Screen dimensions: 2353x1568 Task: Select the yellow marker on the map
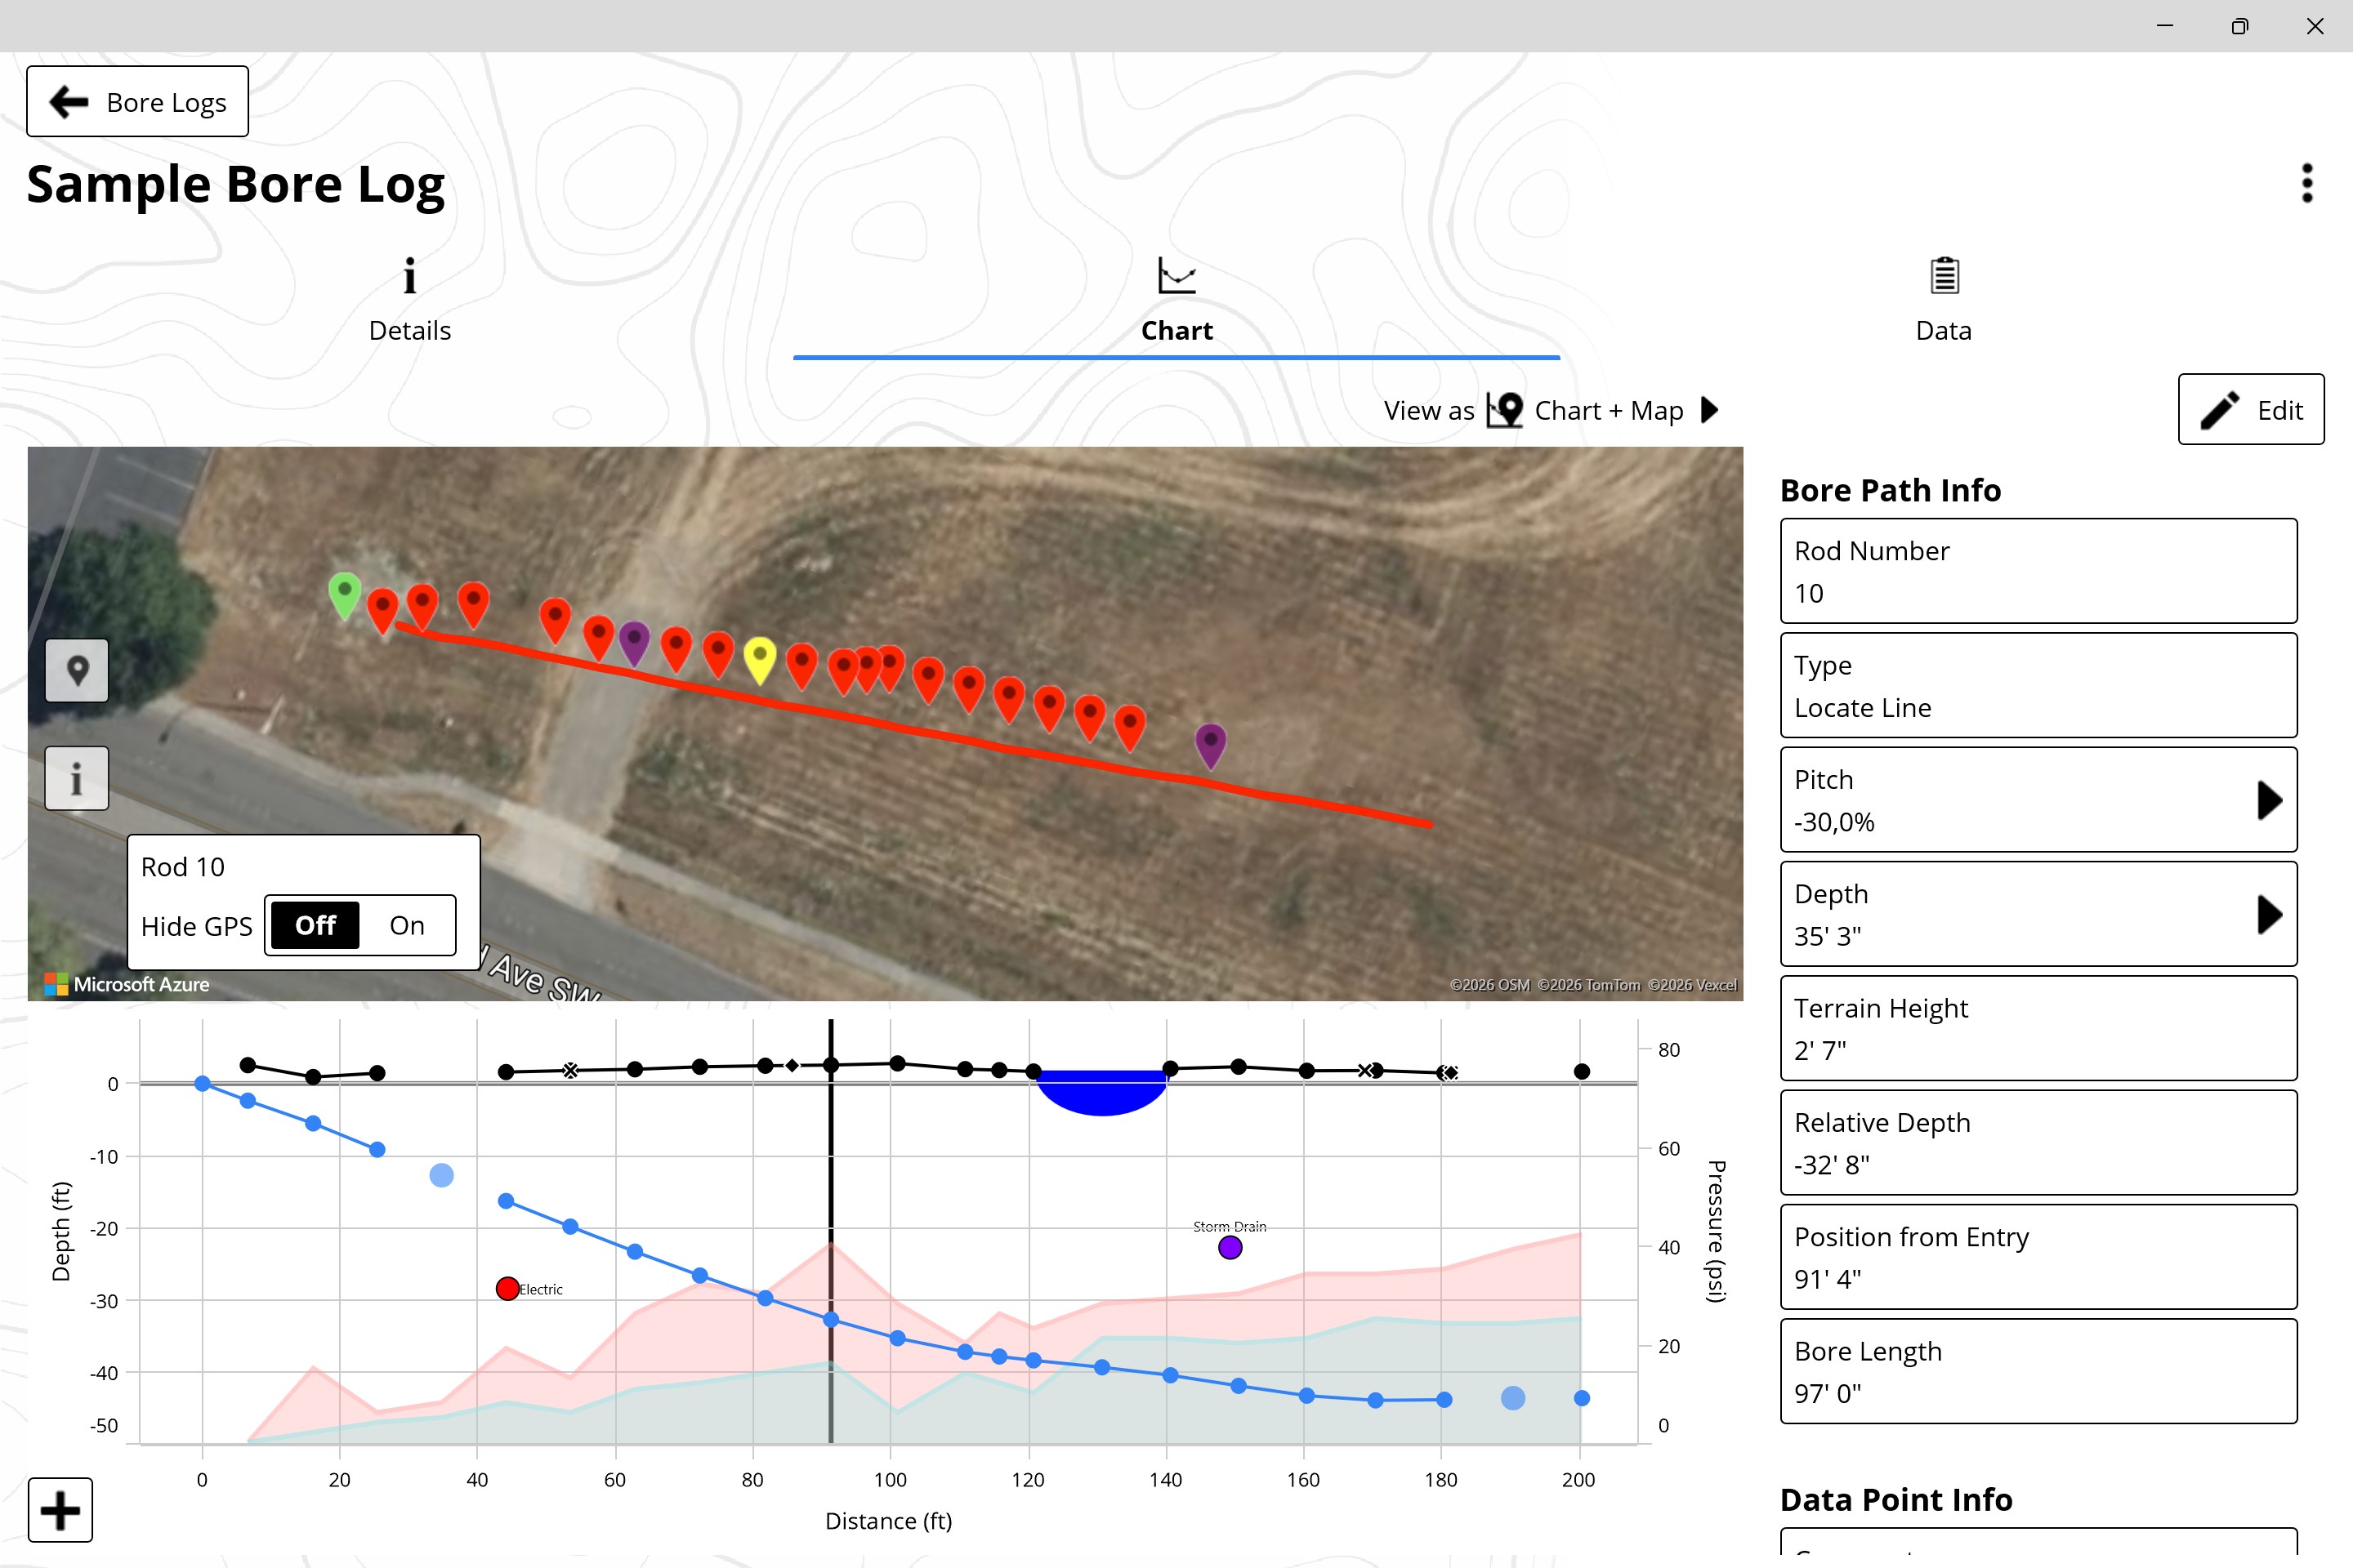pos(761,660)
